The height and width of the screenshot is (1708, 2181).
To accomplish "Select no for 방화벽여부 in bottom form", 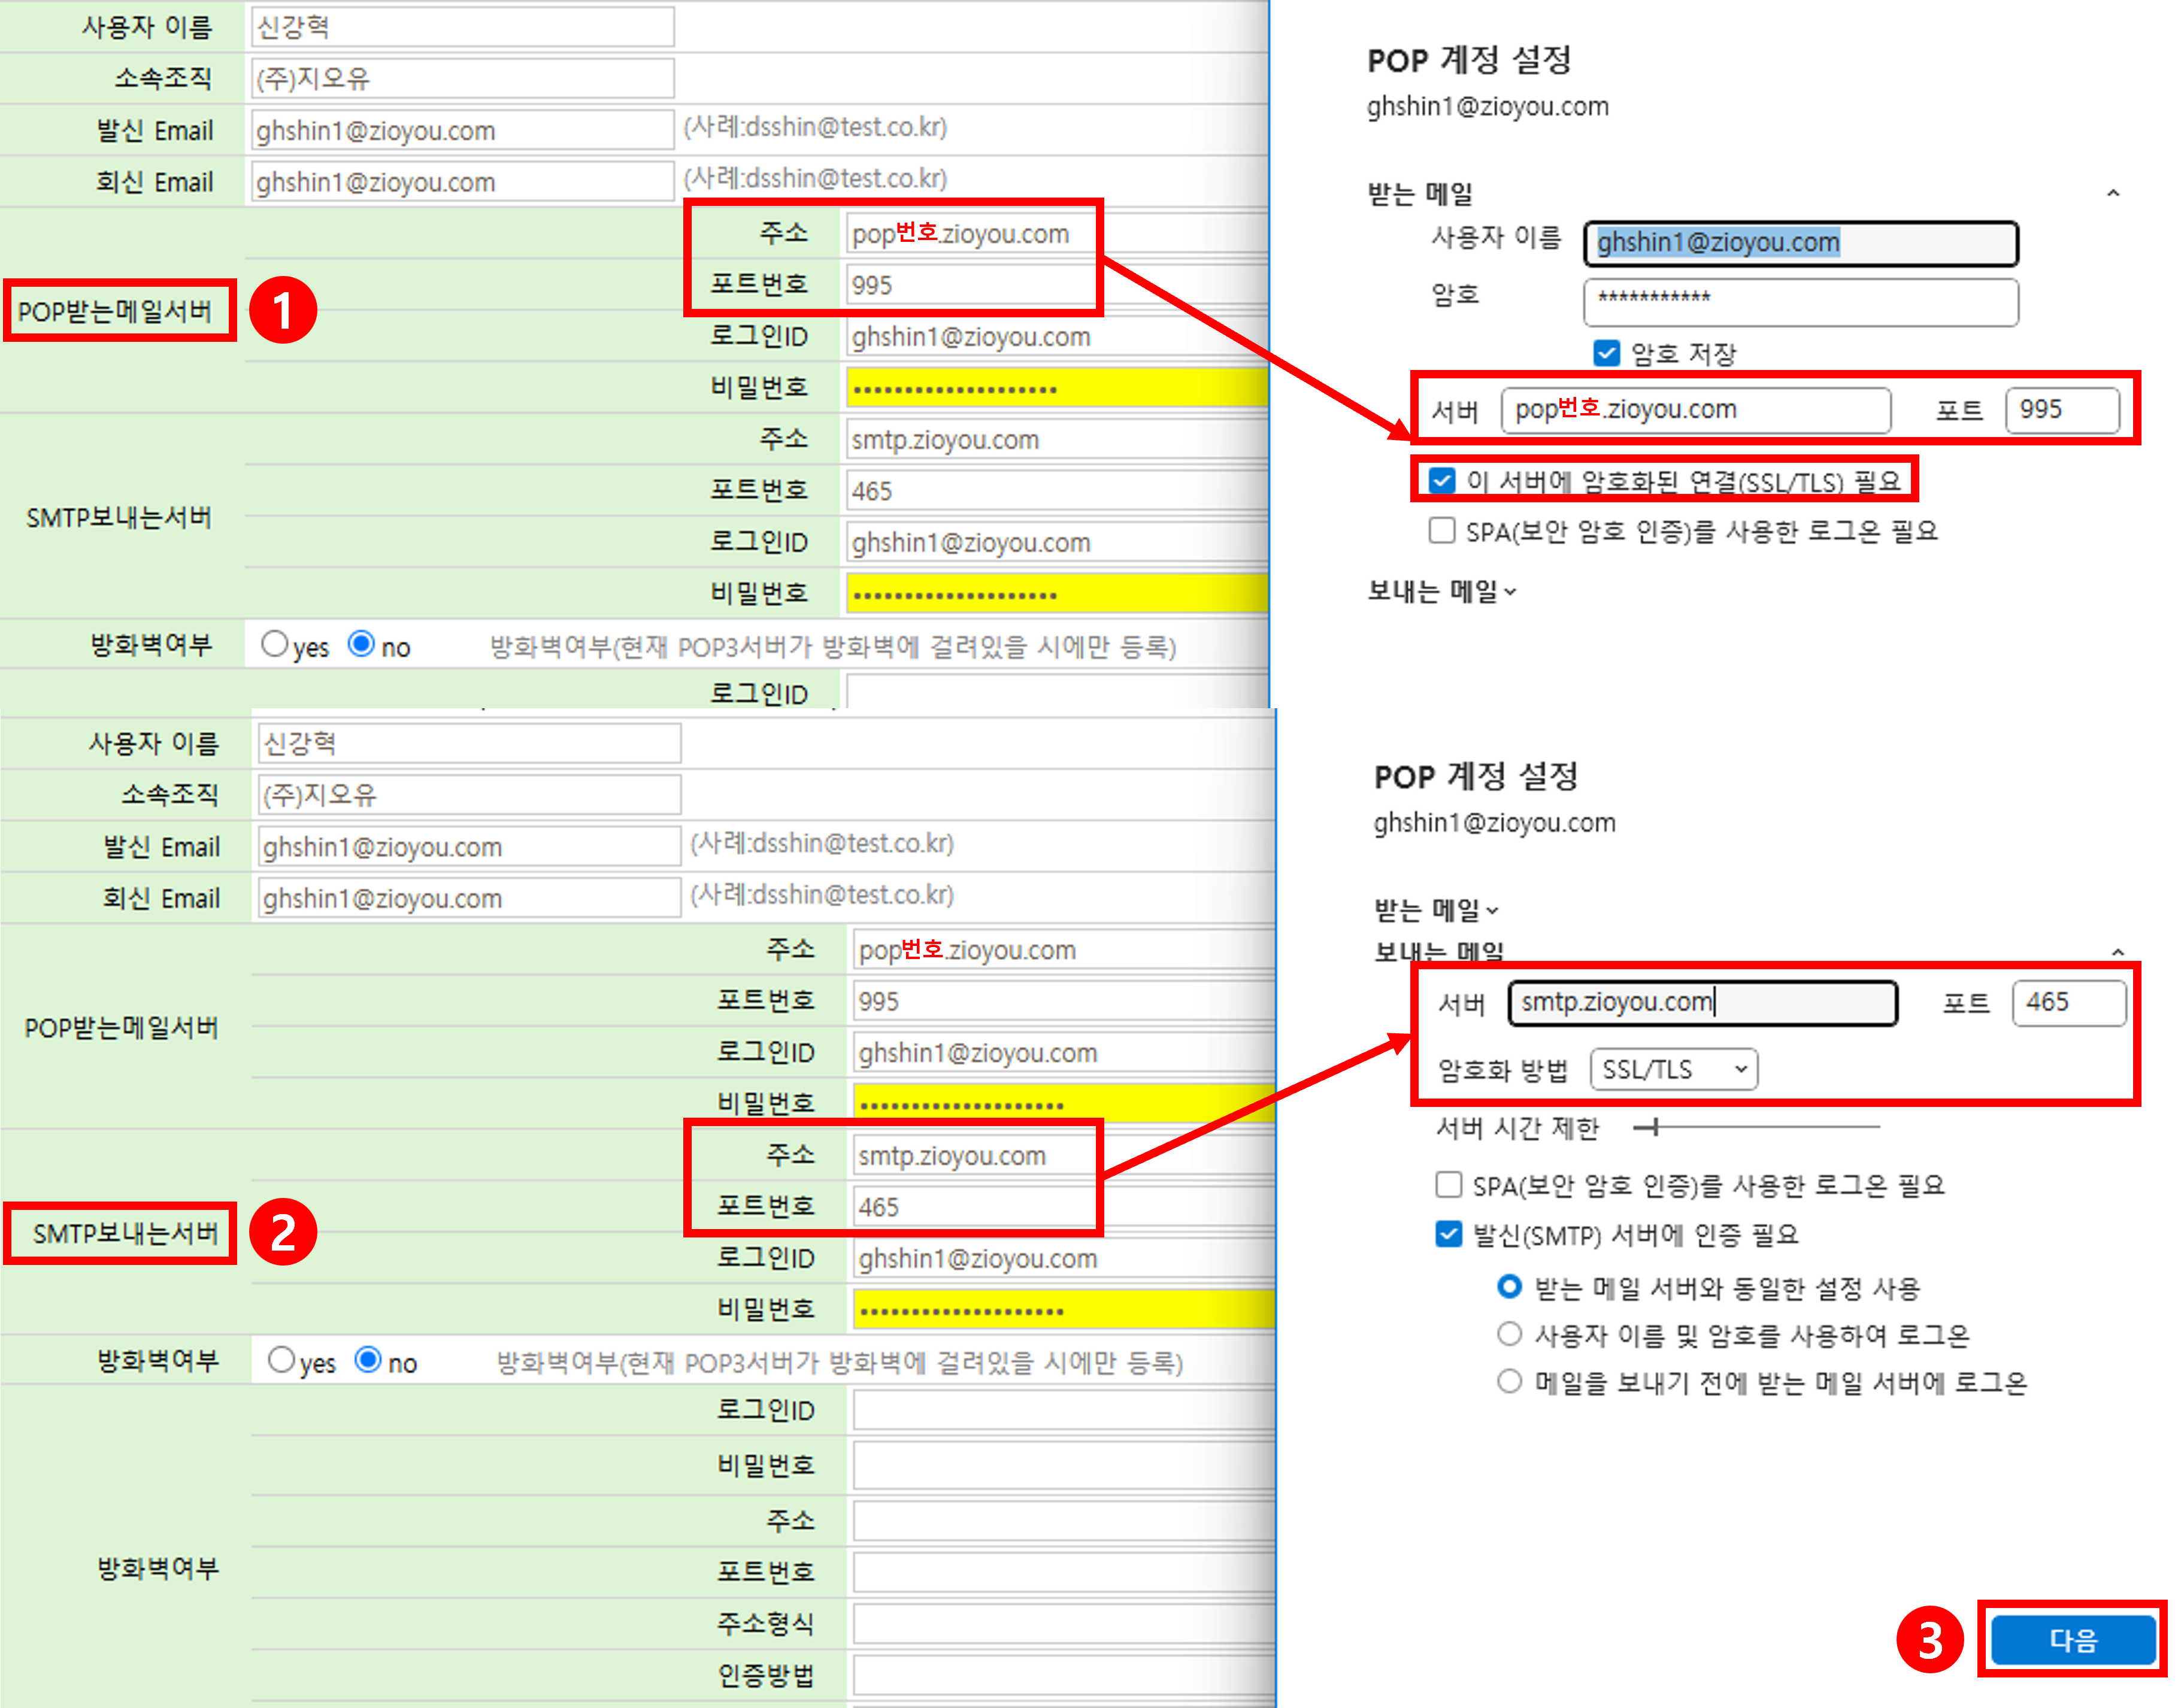I will 368,1360.
